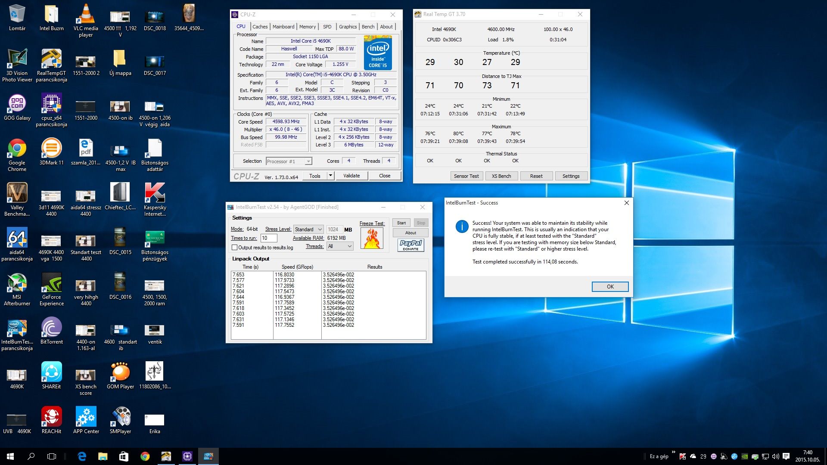Click Reset button in Real Temp

point(536,176)
